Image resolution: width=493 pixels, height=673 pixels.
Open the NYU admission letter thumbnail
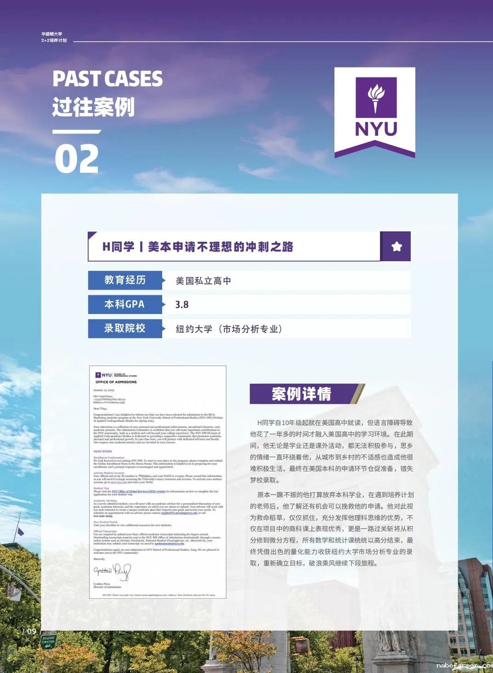[158, 482]
